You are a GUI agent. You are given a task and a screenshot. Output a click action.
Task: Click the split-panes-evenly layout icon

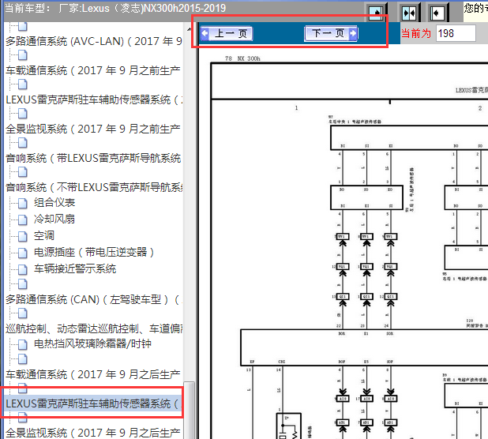(x=410, y=13)
